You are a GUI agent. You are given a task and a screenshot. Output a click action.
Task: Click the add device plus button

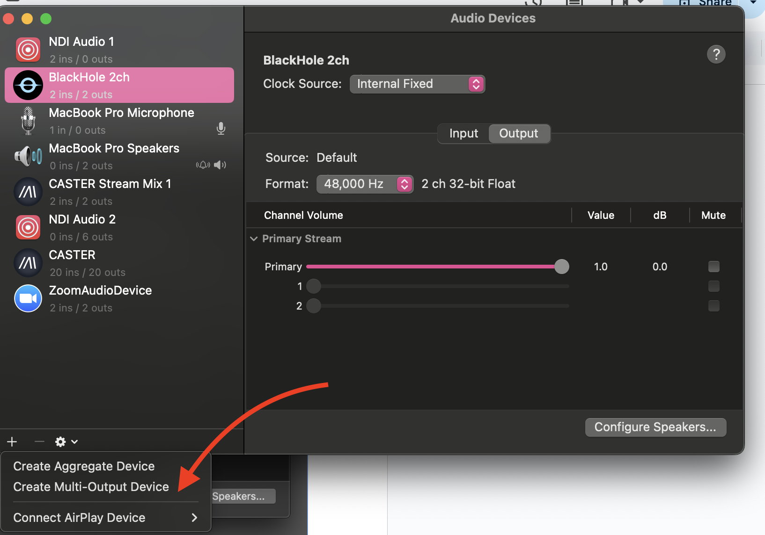(x=12, y=441)
